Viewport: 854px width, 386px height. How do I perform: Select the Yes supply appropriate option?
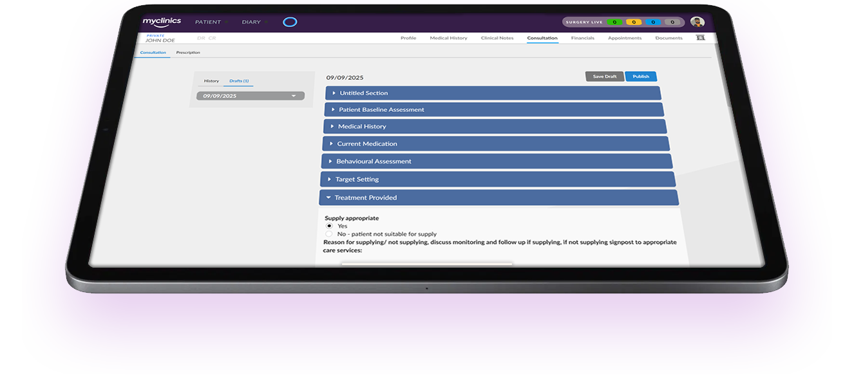(330, 226)
